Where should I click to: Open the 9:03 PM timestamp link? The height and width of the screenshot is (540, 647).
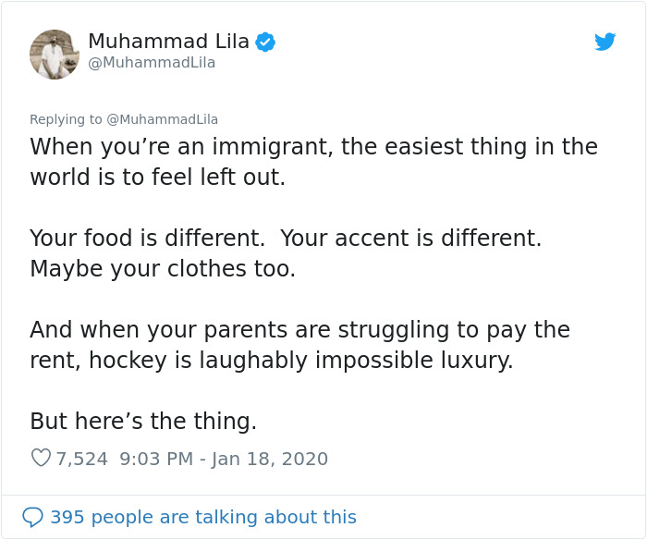pos(156,459)
